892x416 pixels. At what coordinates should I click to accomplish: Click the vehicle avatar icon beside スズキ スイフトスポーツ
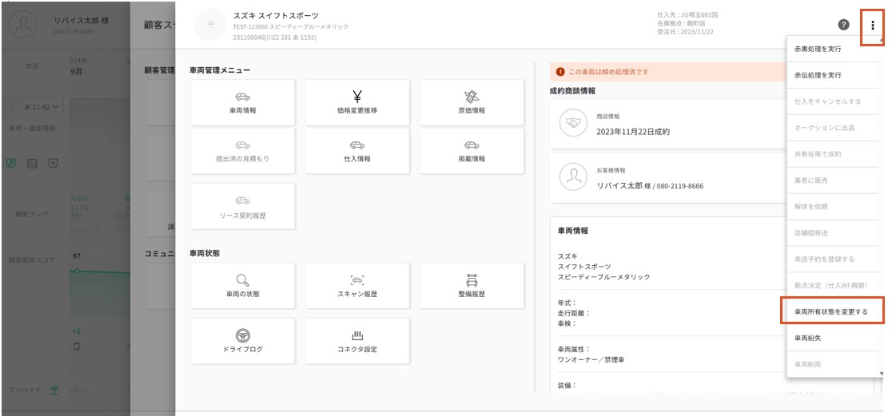[211, 25]
